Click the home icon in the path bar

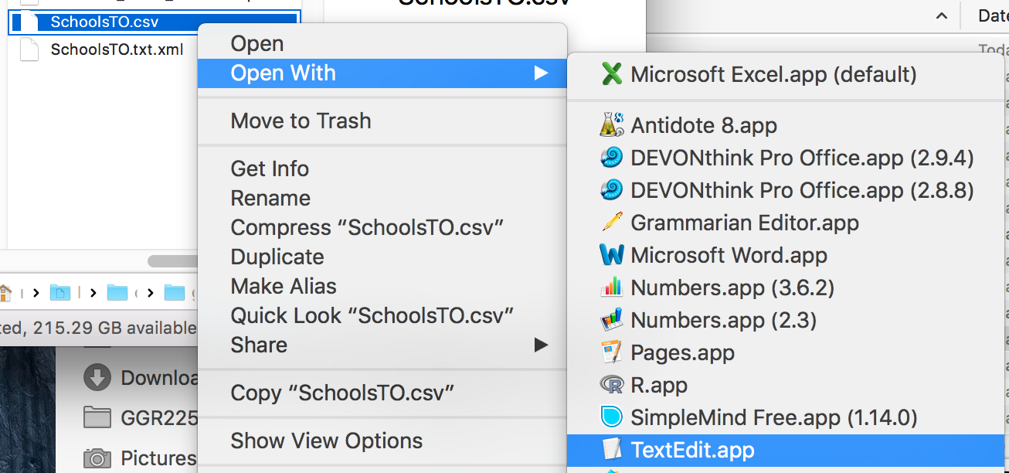pyautogui.click(x=5, y=292)
